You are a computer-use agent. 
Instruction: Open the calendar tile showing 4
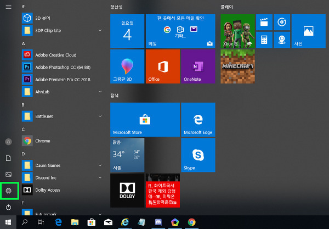point(127,31)
